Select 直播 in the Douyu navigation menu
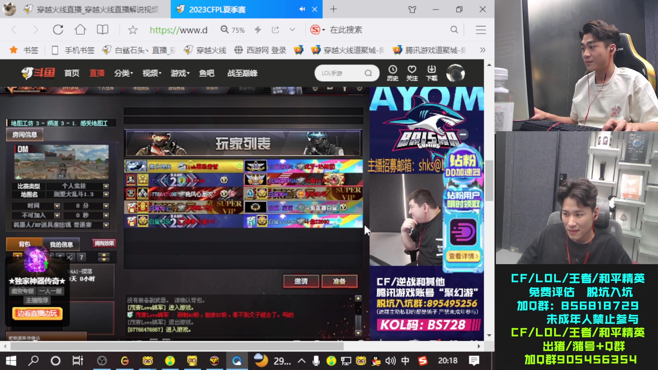Viewport: 658px width, 370px height. 97,73
